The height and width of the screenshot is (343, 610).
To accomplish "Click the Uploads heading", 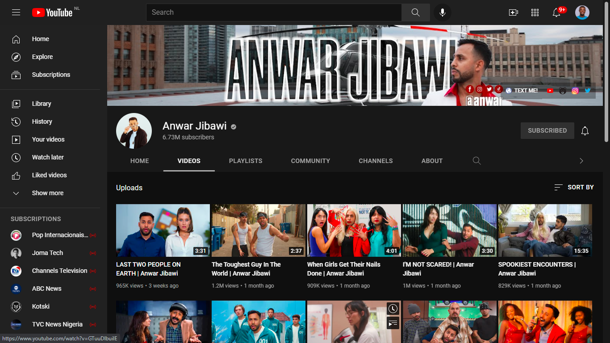I will pyautogui.click(x=130, y=188).
